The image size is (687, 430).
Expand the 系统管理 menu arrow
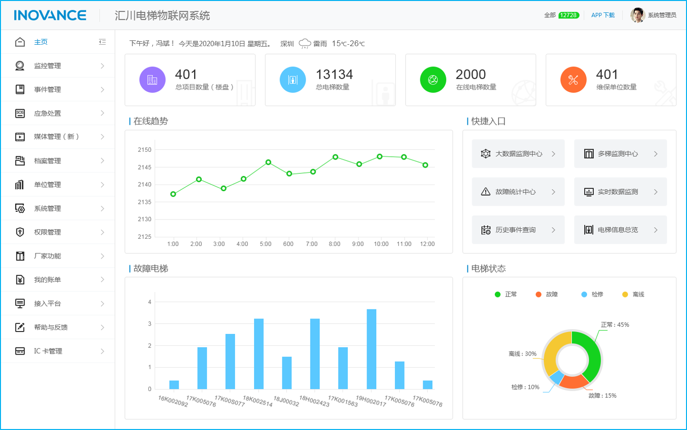coord(102,209)
